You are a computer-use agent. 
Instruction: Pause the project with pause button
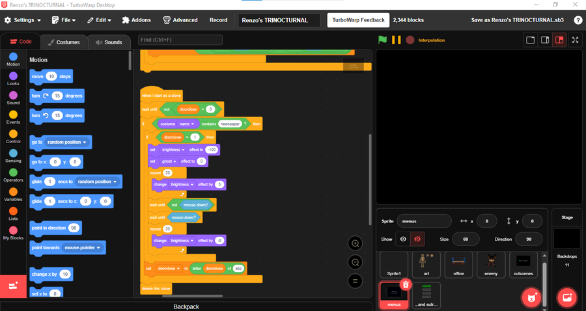pos(396,40)
